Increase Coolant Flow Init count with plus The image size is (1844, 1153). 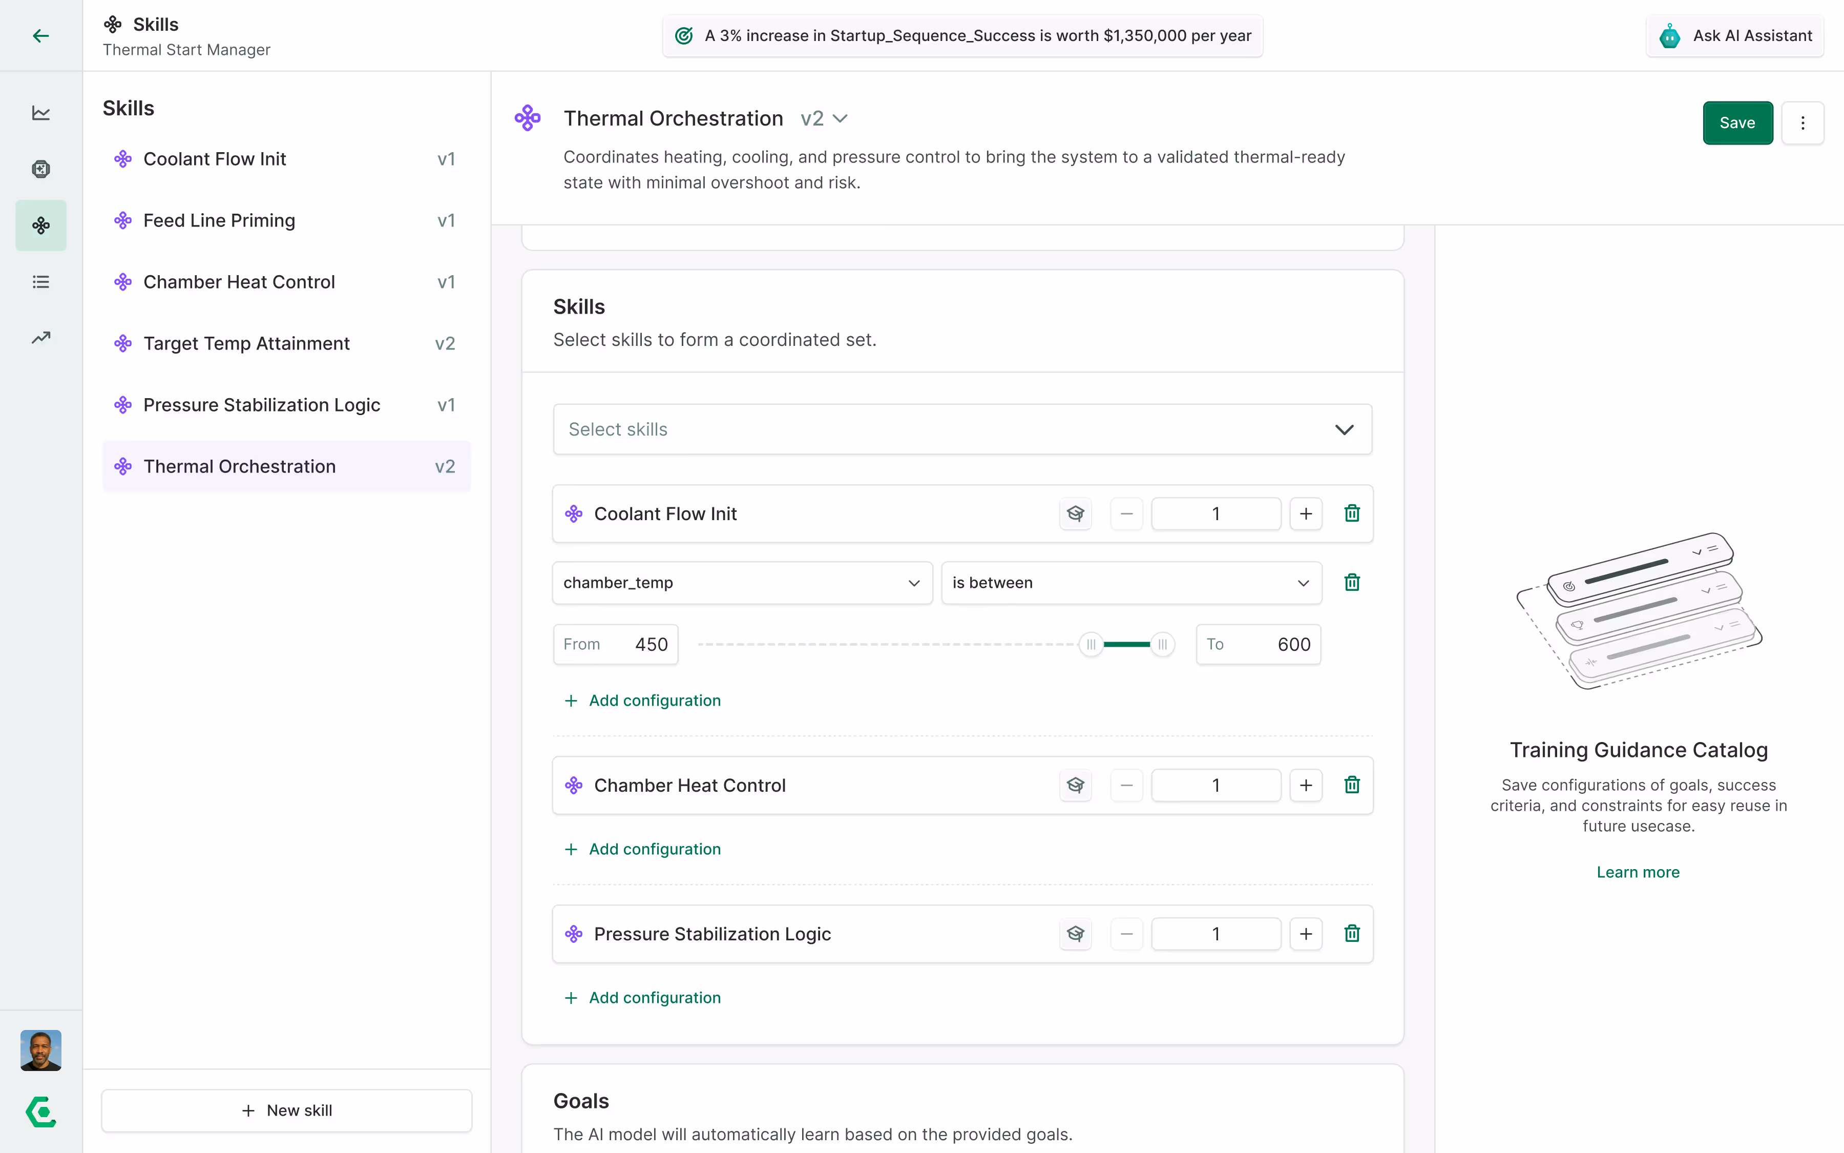(x=1306, y=513)
